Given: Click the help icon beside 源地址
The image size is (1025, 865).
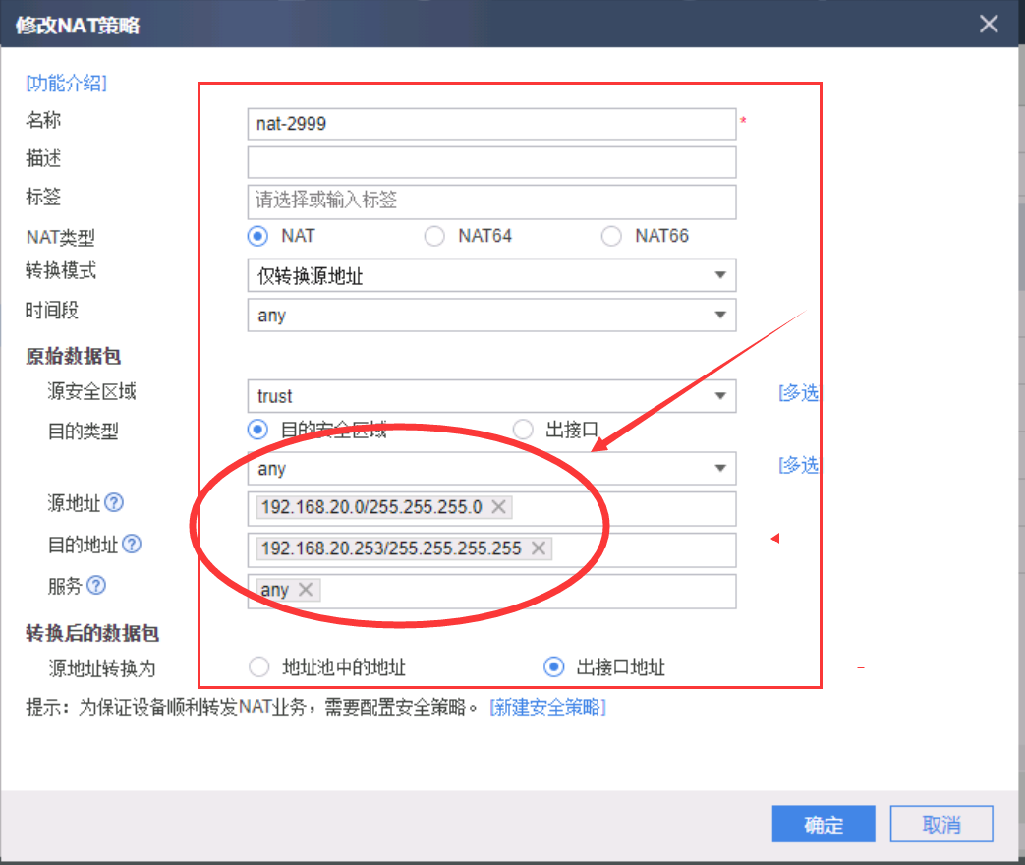Looking at the screenshot, I should pyautogui.click(x=114, y=503).
